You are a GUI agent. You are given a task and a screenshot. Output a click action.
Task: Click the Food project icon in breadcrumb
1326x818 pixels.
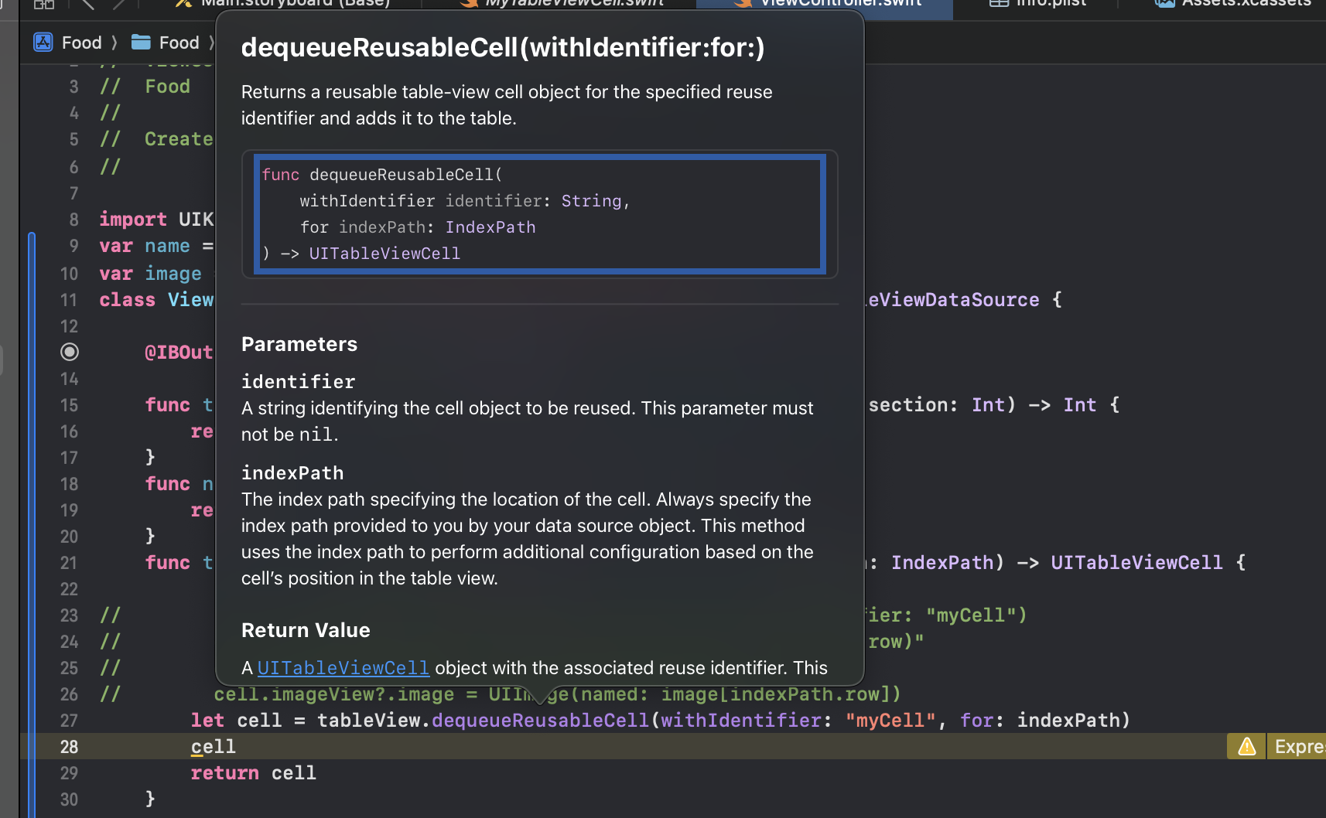(x=43, y=43)
